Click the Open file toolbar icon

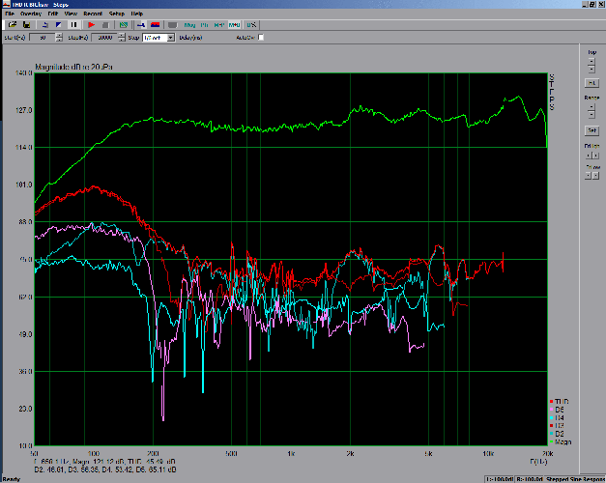coord(12,23)
